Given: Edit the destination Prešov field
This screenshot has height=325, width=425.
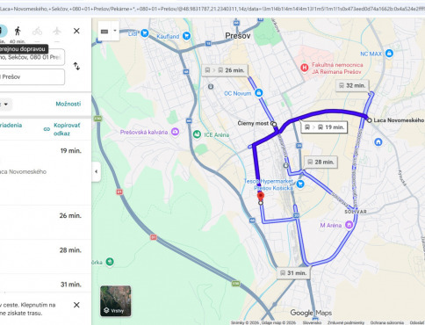Looking at the screenshot, I should (32, 76).
